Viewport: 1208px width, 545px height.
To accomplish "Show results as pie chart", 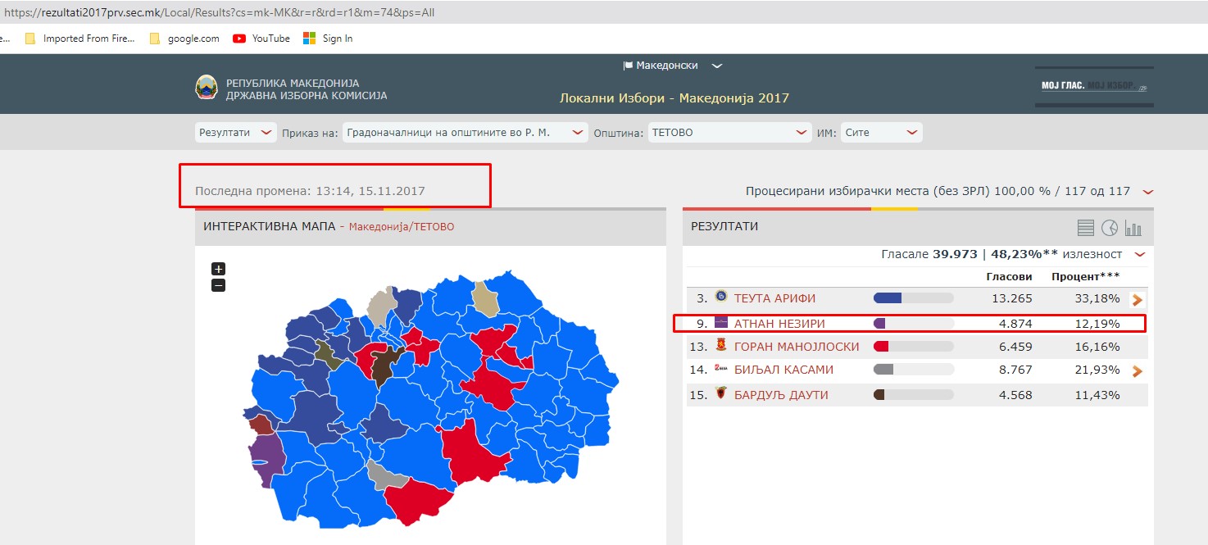I will (1110, 228).
